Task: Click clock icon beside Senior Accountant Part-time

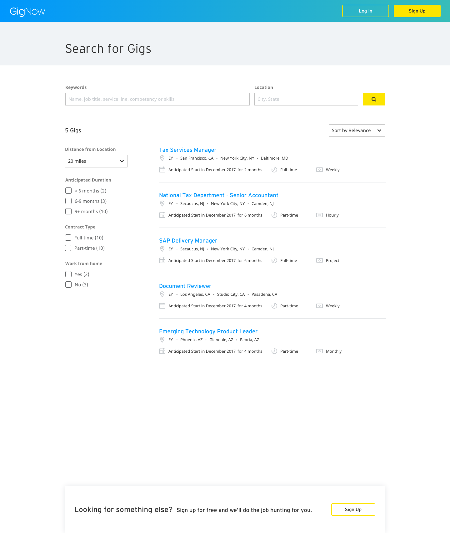Action: (x=274, y=215)
